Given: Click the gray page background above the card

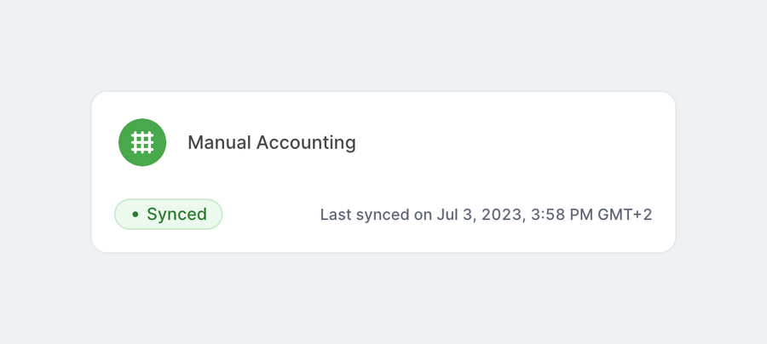Looking at the screenshot, I should (x=383, y=43).
